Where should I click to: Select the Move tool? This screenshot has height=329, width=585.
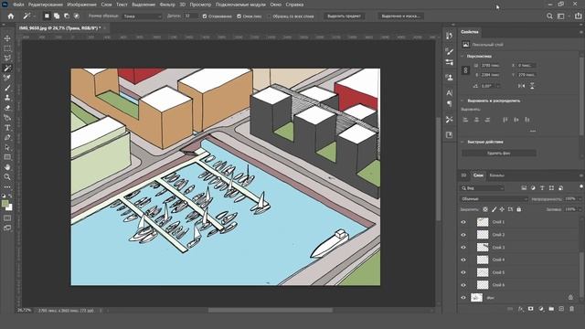7,38
